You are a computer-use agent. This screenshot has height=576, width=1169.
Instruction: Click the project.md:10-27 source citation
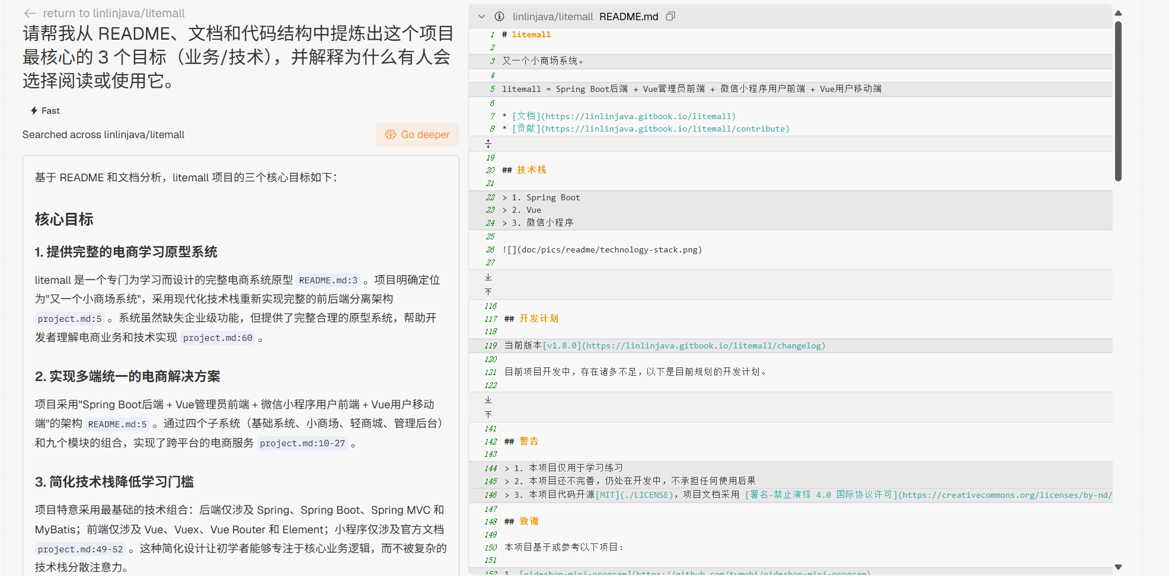[302, 443]
